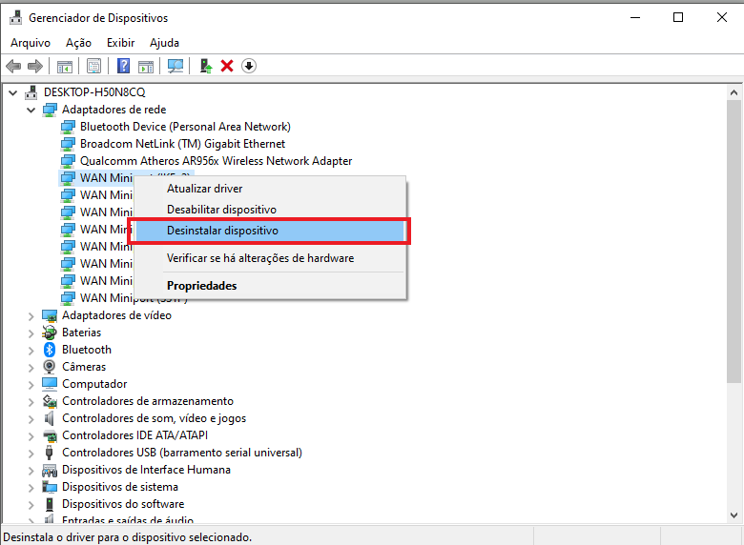
Task: Scan for hardware changes monitor icon
Action: [176, 66]
